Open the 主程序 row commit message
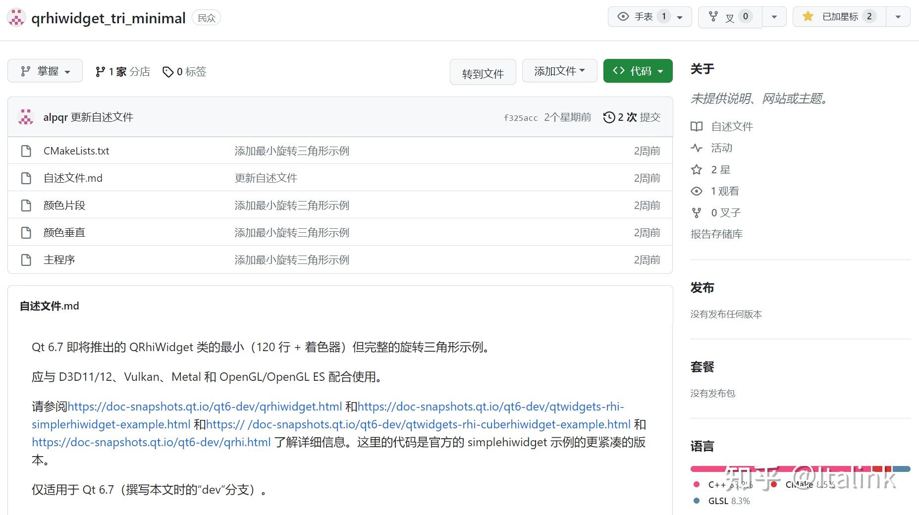The image size is (919, 515). pyautogui.click(x=292, y=260)
